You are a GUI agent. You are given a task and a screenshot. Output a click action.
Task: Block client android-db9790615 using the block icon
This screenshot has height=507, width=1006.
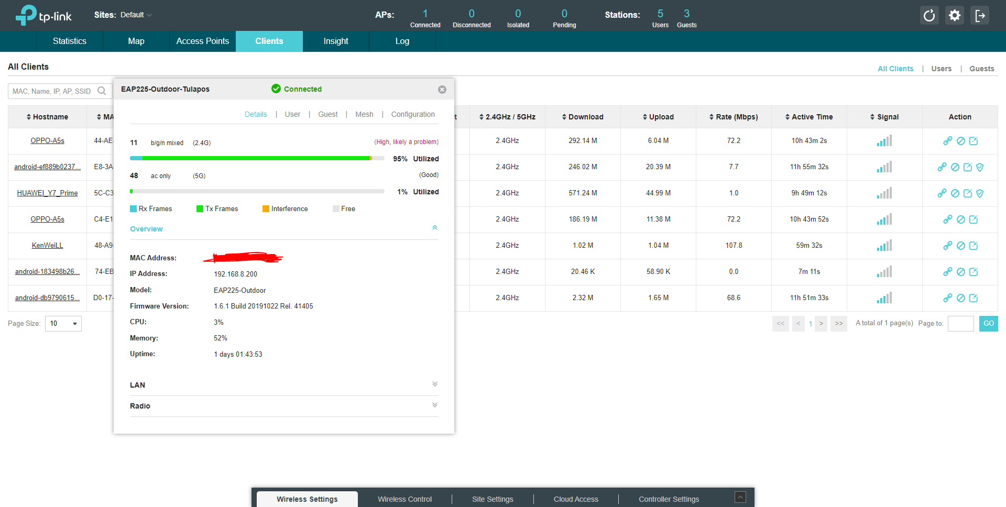pos(961,298)
